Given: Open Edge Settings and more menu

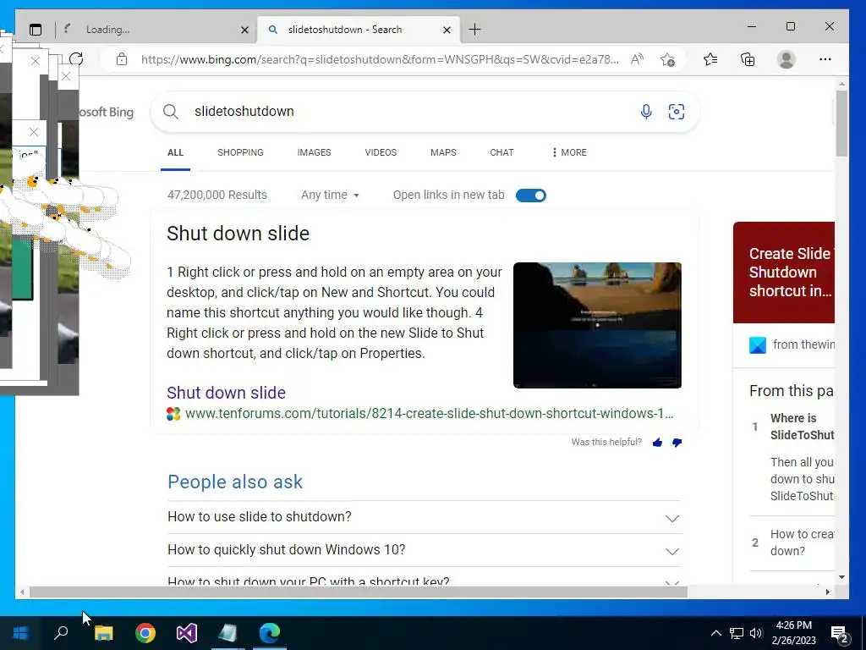Looking at the screenshot, I should point(825,59).
